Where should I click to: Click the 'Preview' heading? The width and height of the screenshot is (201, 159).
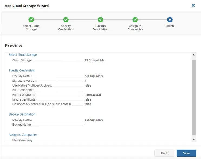tap(14, 46)
